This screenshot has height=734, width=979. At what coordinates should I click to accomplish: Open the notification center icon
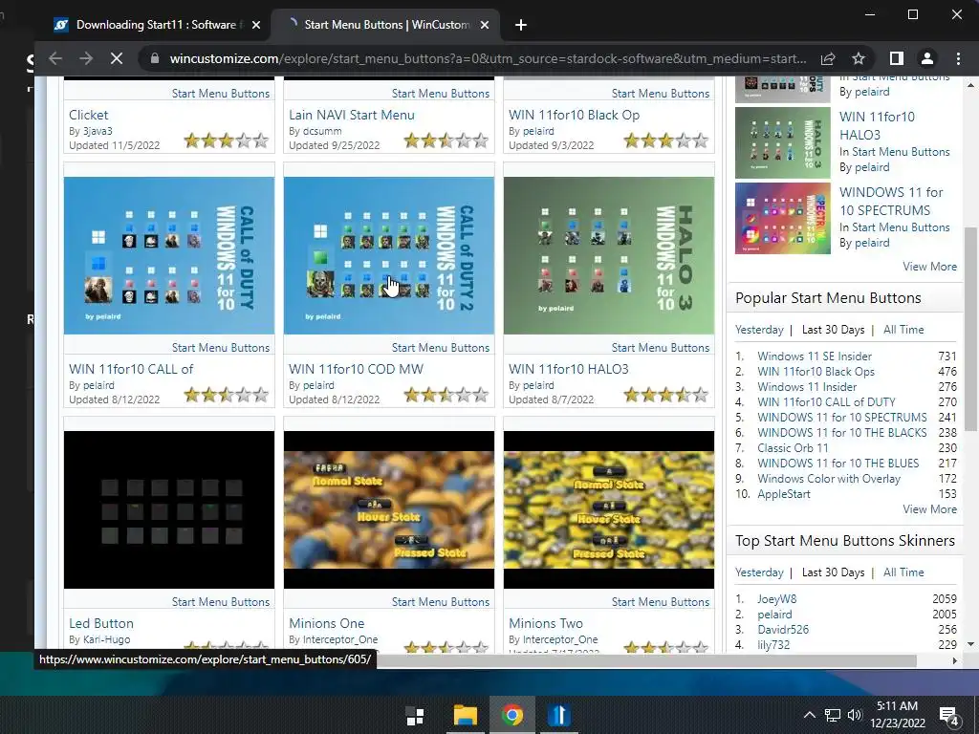pos(949,716)
